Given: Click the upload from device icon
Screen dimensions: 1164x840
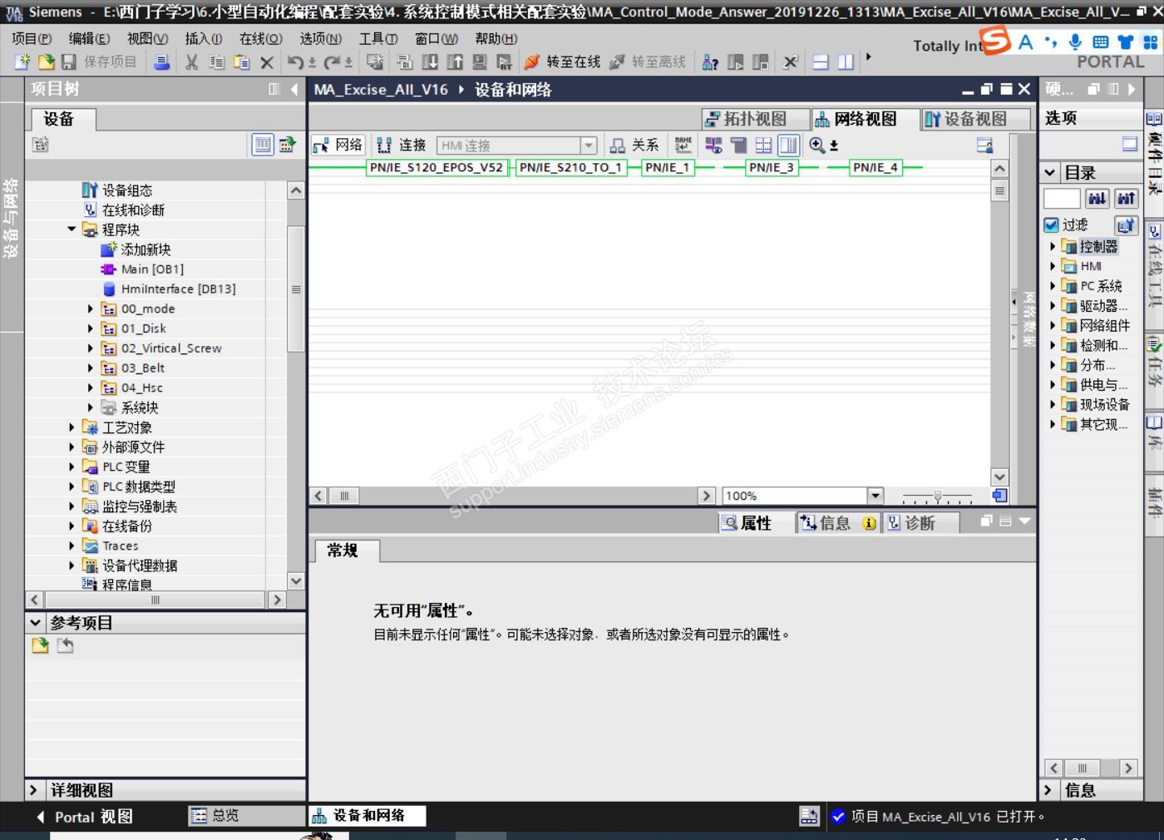Looking at the screenshot, I should 455,62.
